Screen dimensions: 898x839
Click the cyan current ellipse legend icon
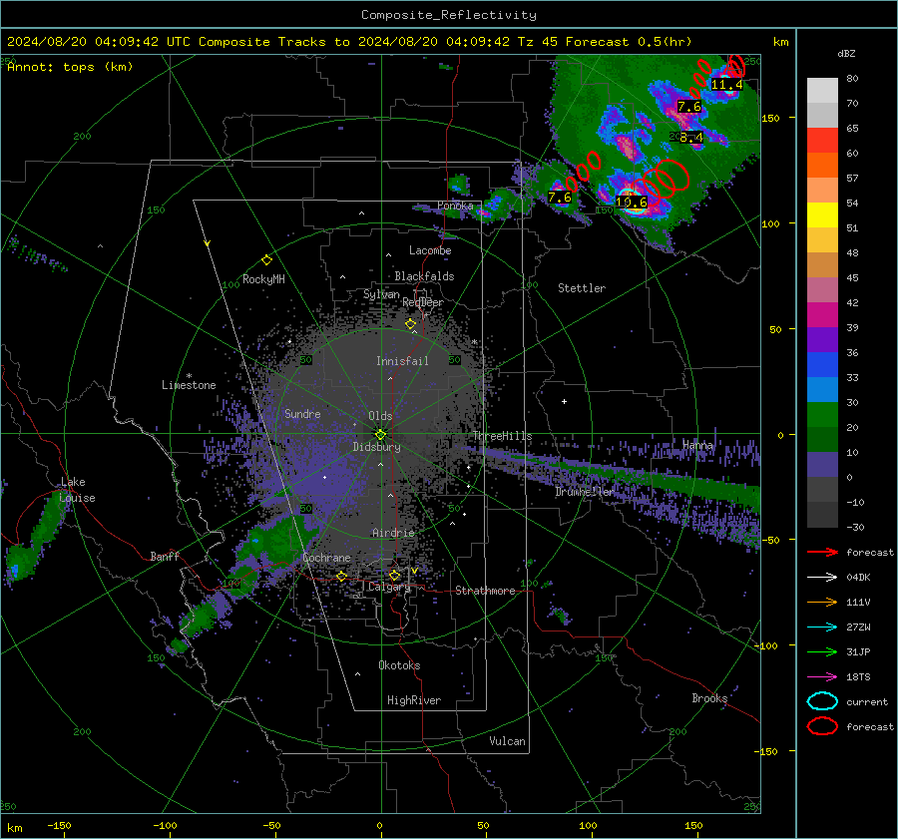pyautogui.click(x=822, y=701)
